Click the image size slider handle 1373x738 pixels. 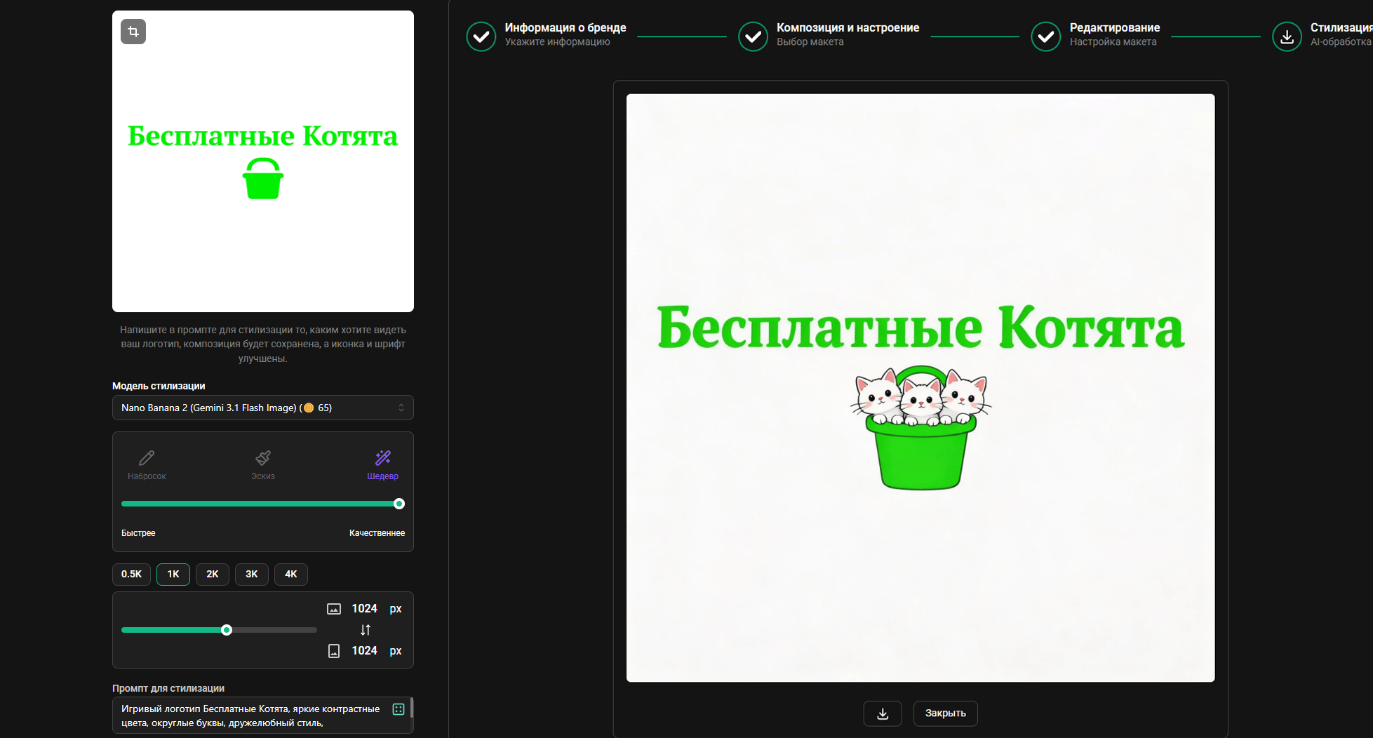click(x=227, y=630)
